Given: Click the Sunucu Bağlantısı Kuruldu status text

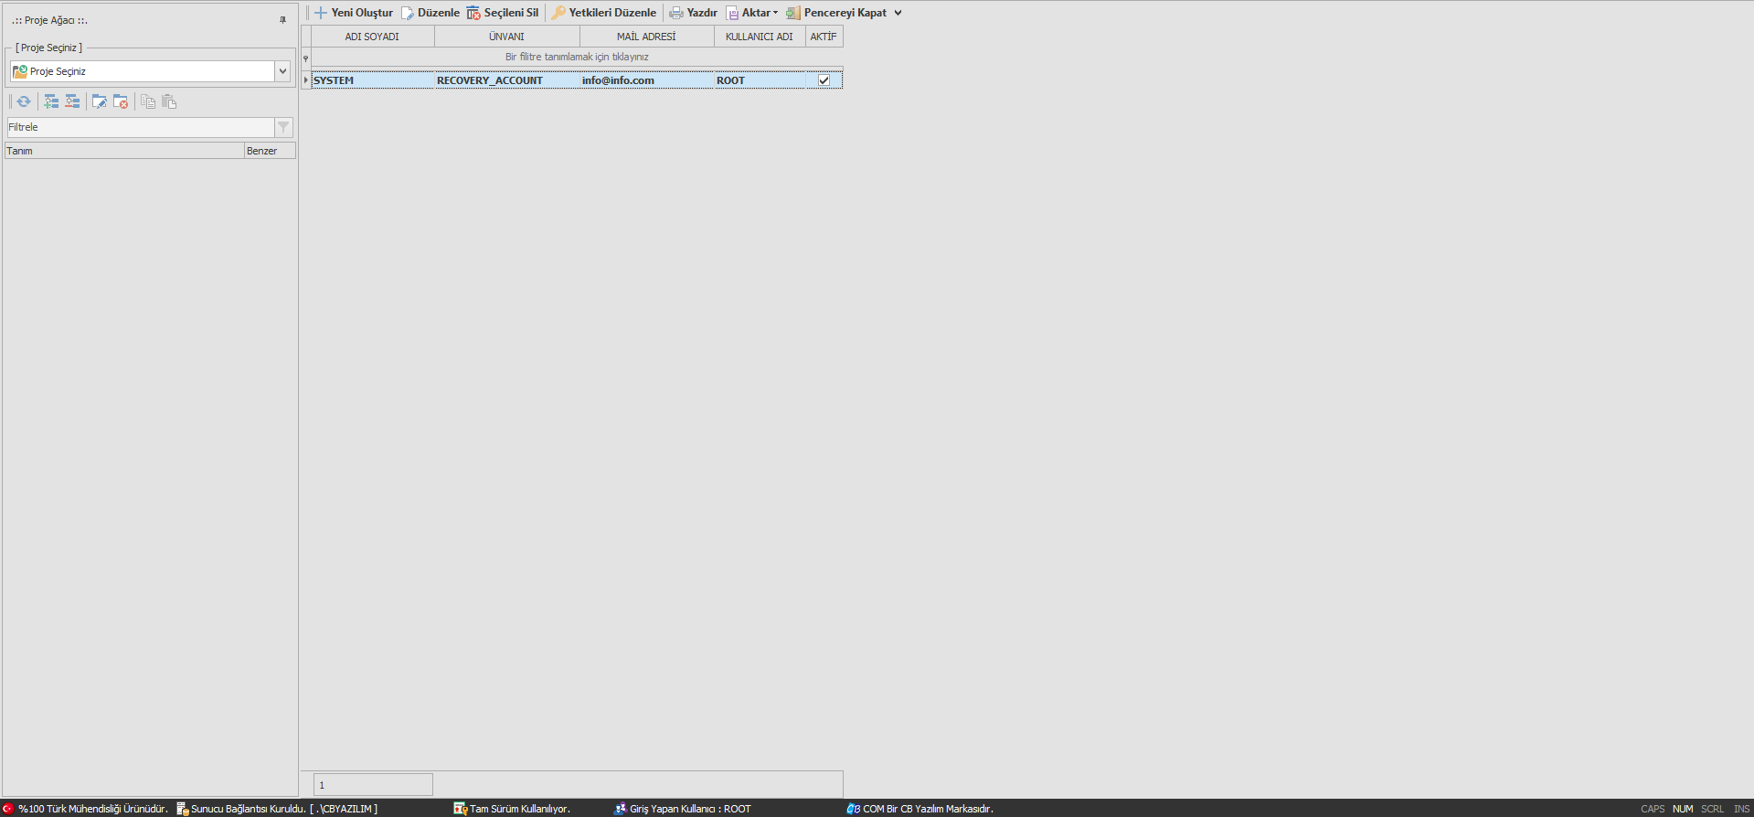Looking at the screenshot, I should click(x=284, y=809).
